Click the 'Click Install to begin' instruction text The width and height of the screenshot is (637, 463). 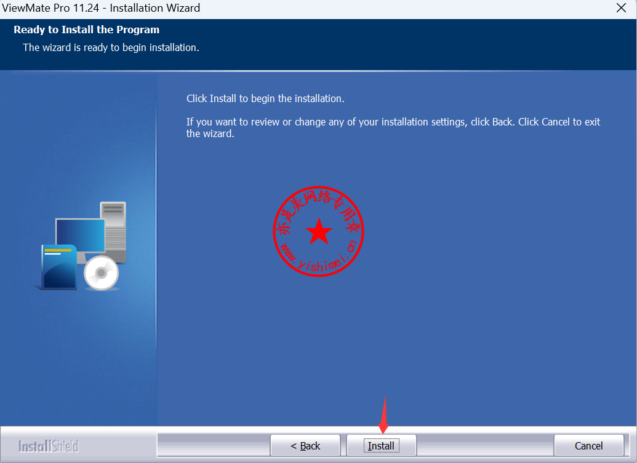[265, 98]
